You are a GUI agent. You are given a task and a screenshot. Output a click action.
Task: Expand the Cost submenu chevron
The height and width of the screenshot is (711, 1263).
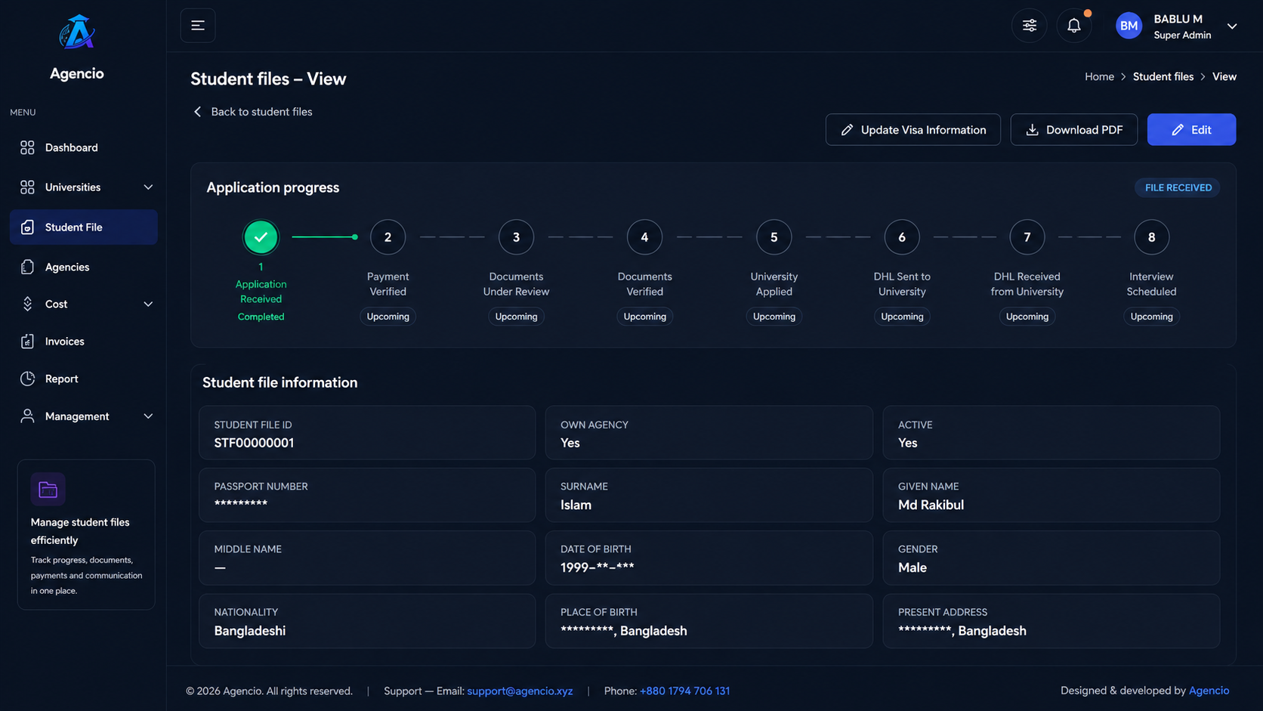pyautogui.click(x=148, y=304)
